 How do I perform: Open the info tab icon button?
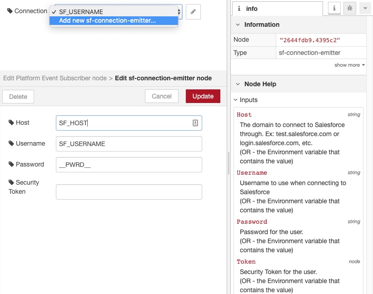334,8
